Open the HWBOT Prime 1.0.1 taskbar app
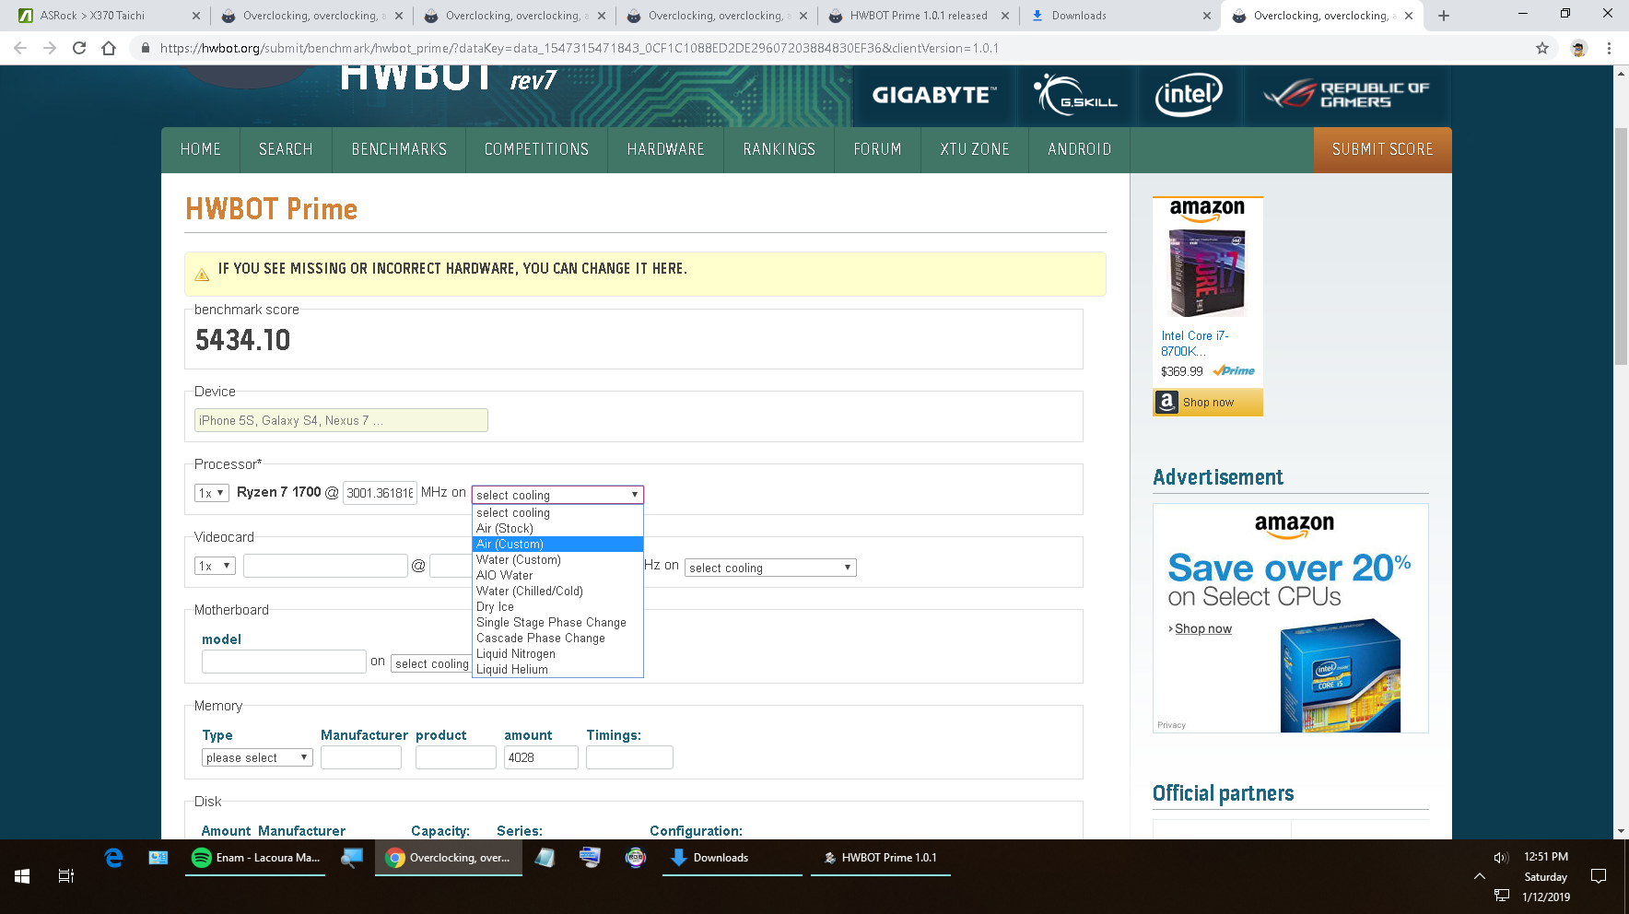The width and height of the screenshot is (1629, 914). point(880,858)
